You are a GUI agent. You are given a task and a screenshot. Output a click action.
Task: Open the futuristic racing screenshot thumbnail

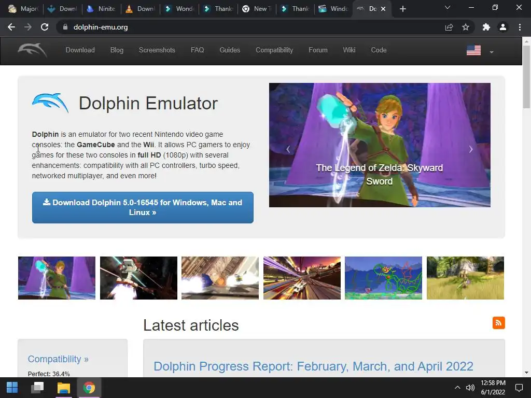(302, 278)
